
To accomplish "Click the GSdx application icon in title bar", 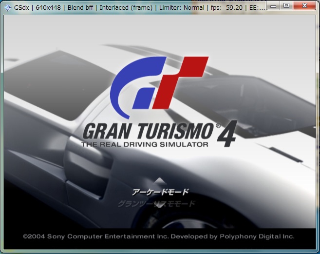I will [7, 8].
